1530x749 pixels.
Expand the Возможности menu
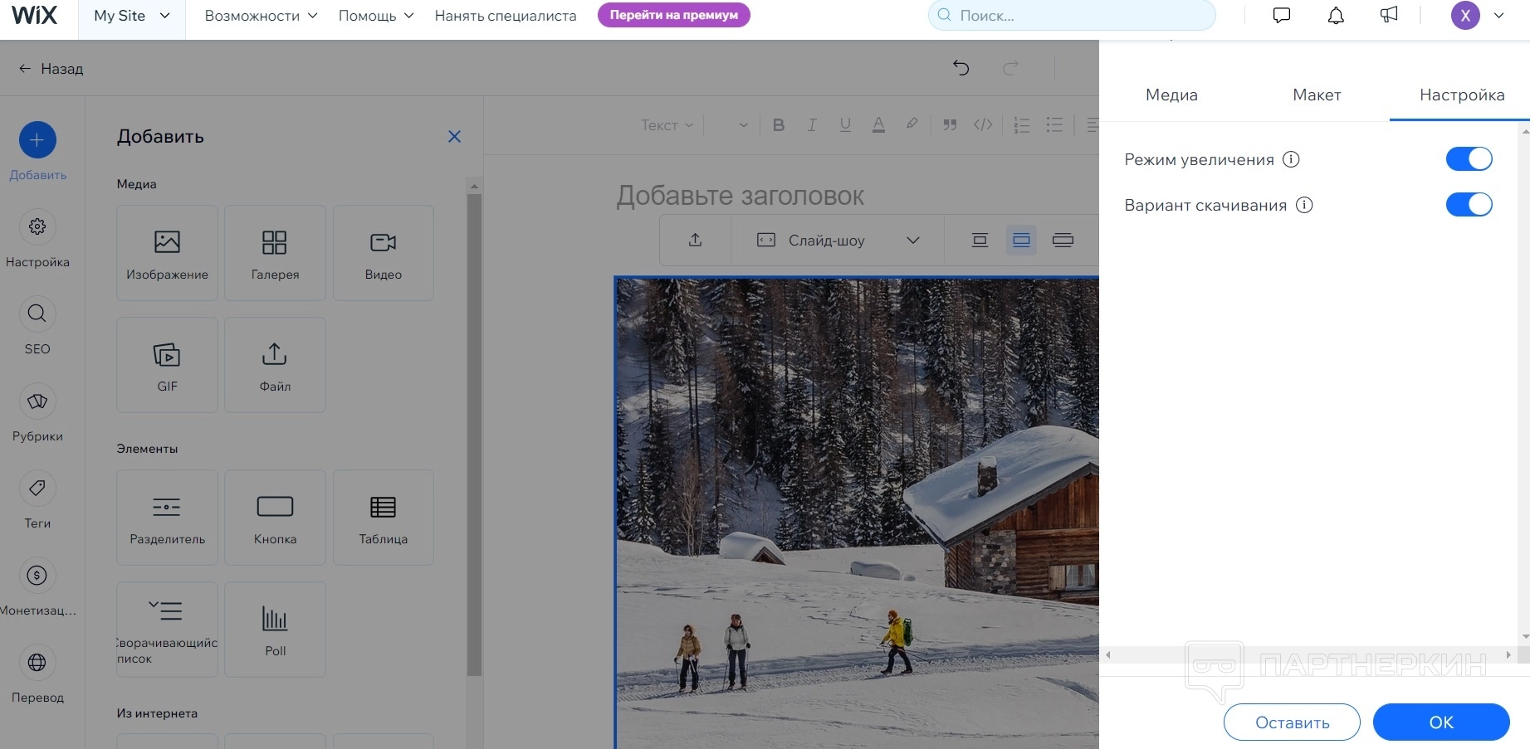point(261,16)
